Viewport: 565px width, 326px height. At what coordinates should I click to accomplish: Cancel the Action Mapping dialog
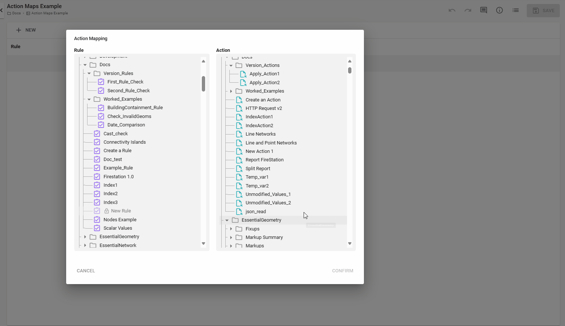point(86,271)
